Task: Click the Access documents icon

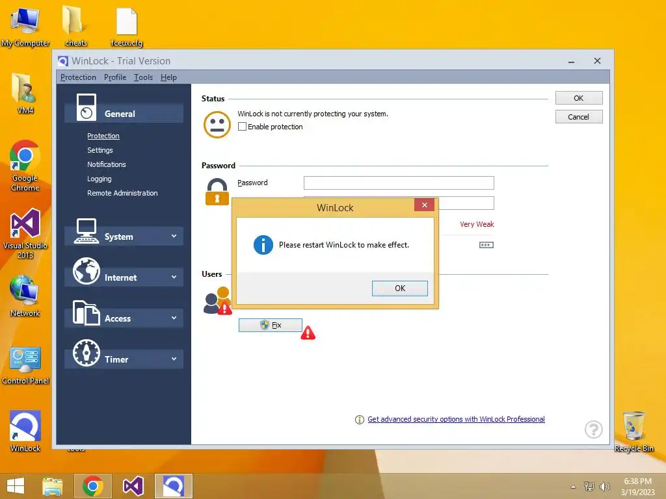Action: click(x=87, y=313)
